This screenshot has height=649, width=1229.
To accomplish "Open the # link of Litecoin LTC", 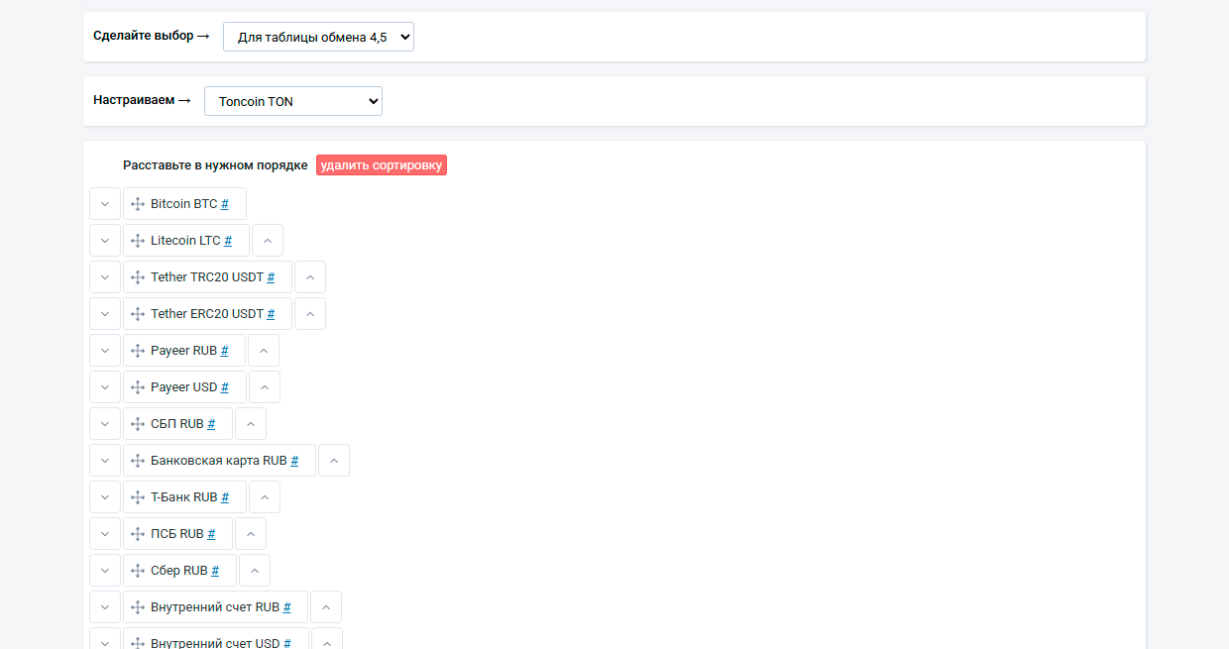I will coord(228,241).
